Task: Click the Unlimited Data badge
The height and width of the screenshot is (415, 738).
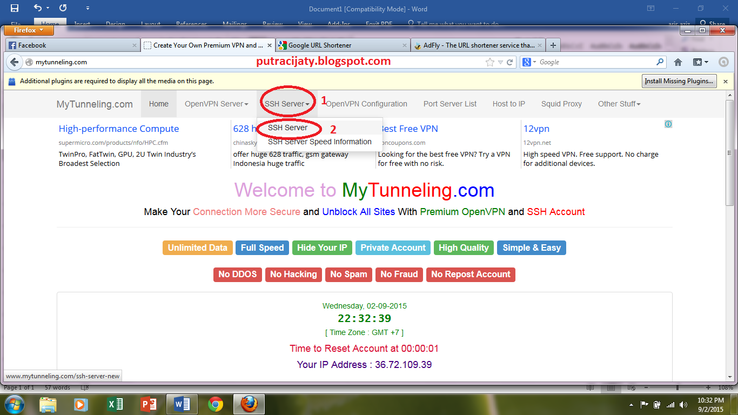Action: 198,247
